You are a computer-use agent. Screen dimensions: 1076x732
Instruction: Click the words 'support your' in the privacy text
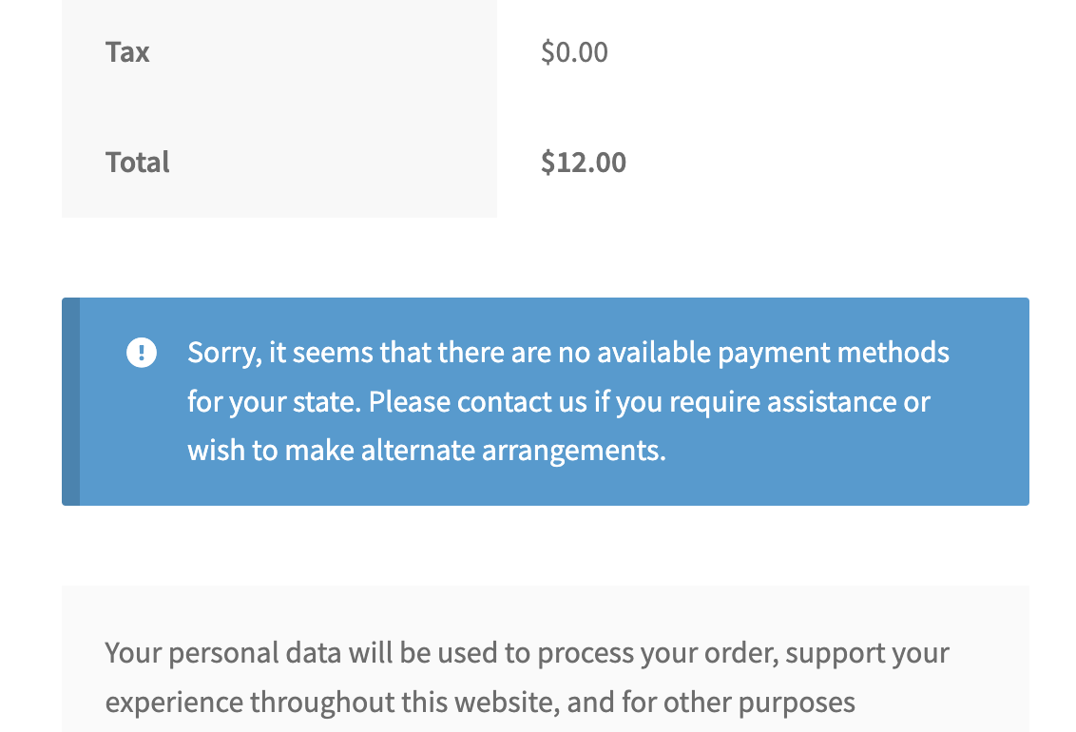868,653
